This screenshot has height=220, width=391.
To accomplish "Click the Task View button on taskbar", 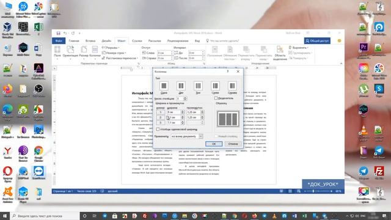I will coord(94,216).
